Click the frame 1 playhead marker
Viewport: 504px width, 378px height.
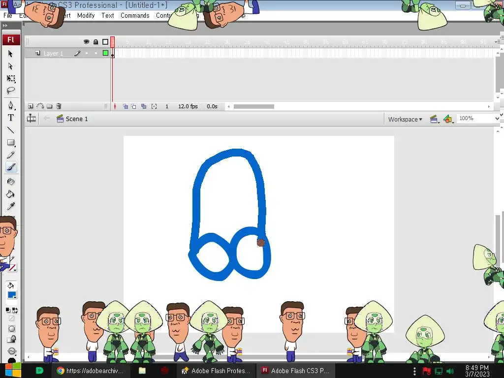(113, 42)
